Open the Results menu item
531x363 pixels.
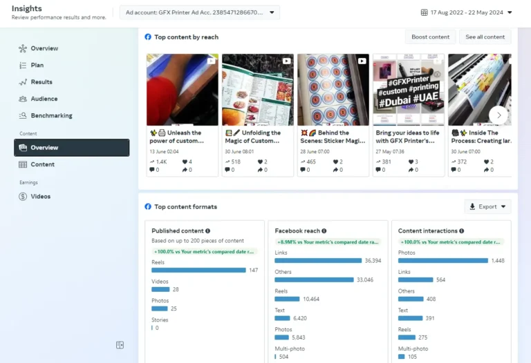pos(41,82)
